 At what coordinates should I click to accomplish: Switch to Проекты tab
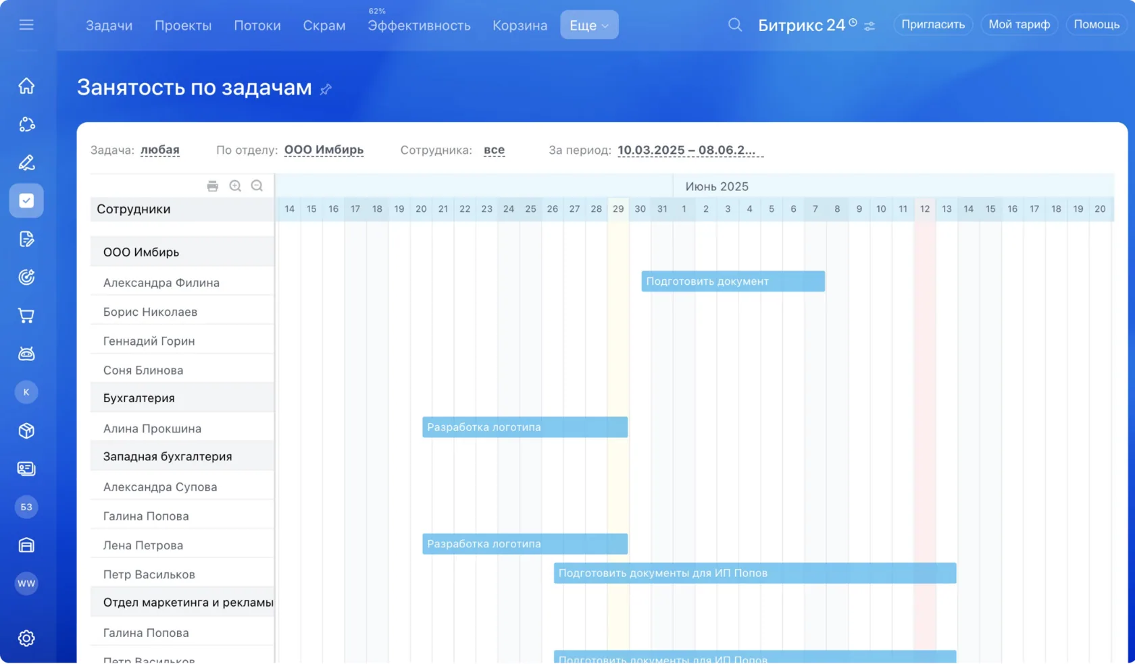[183, 26]
